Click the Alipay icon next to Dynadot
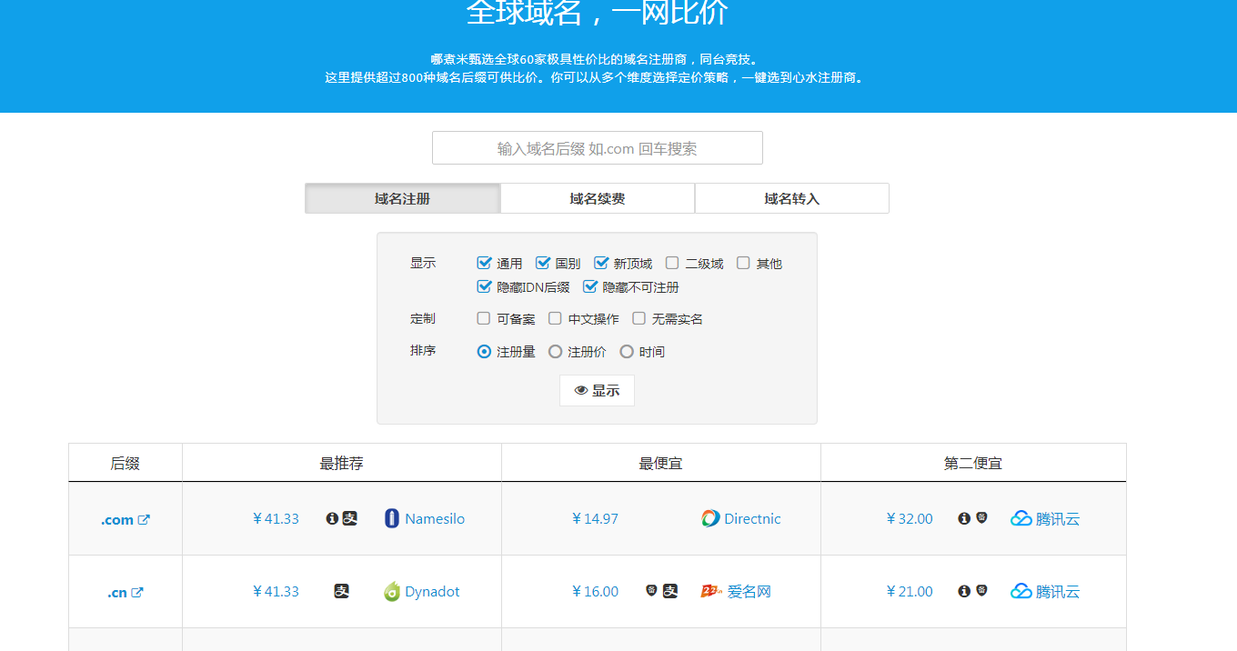Screen dimensions: 1237x651 click(342, 591)
